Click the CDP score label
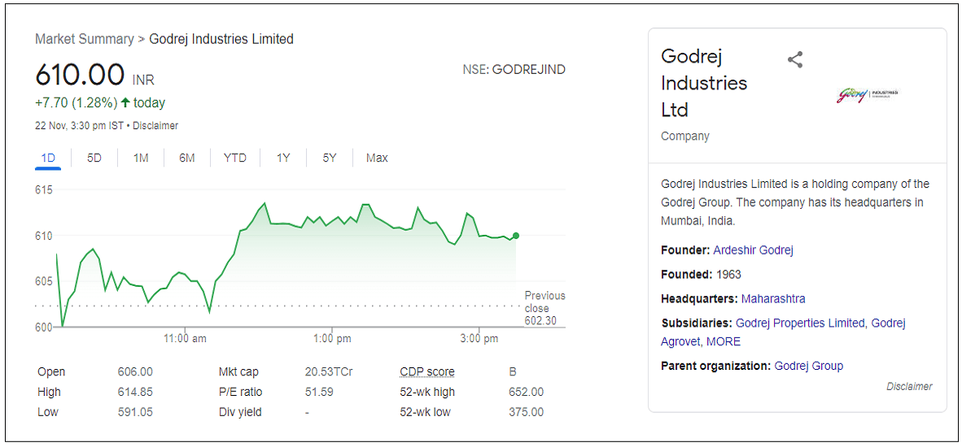 tap(427, 371)
